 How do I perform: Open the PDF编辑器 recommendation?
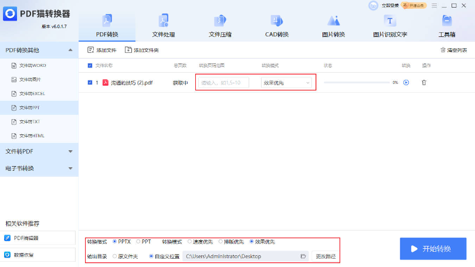click(38, 238)
